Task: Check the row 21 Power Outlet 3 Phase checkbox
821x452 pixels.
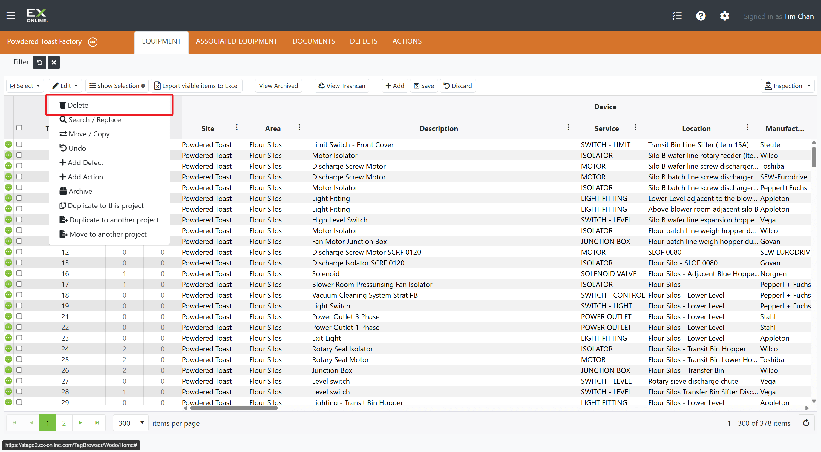Action: (19, 316)
